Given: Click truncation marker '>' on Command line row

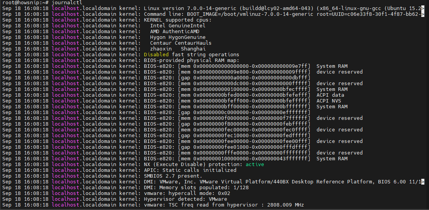Looking at the screenshot, I should click(x=423, y=14).
